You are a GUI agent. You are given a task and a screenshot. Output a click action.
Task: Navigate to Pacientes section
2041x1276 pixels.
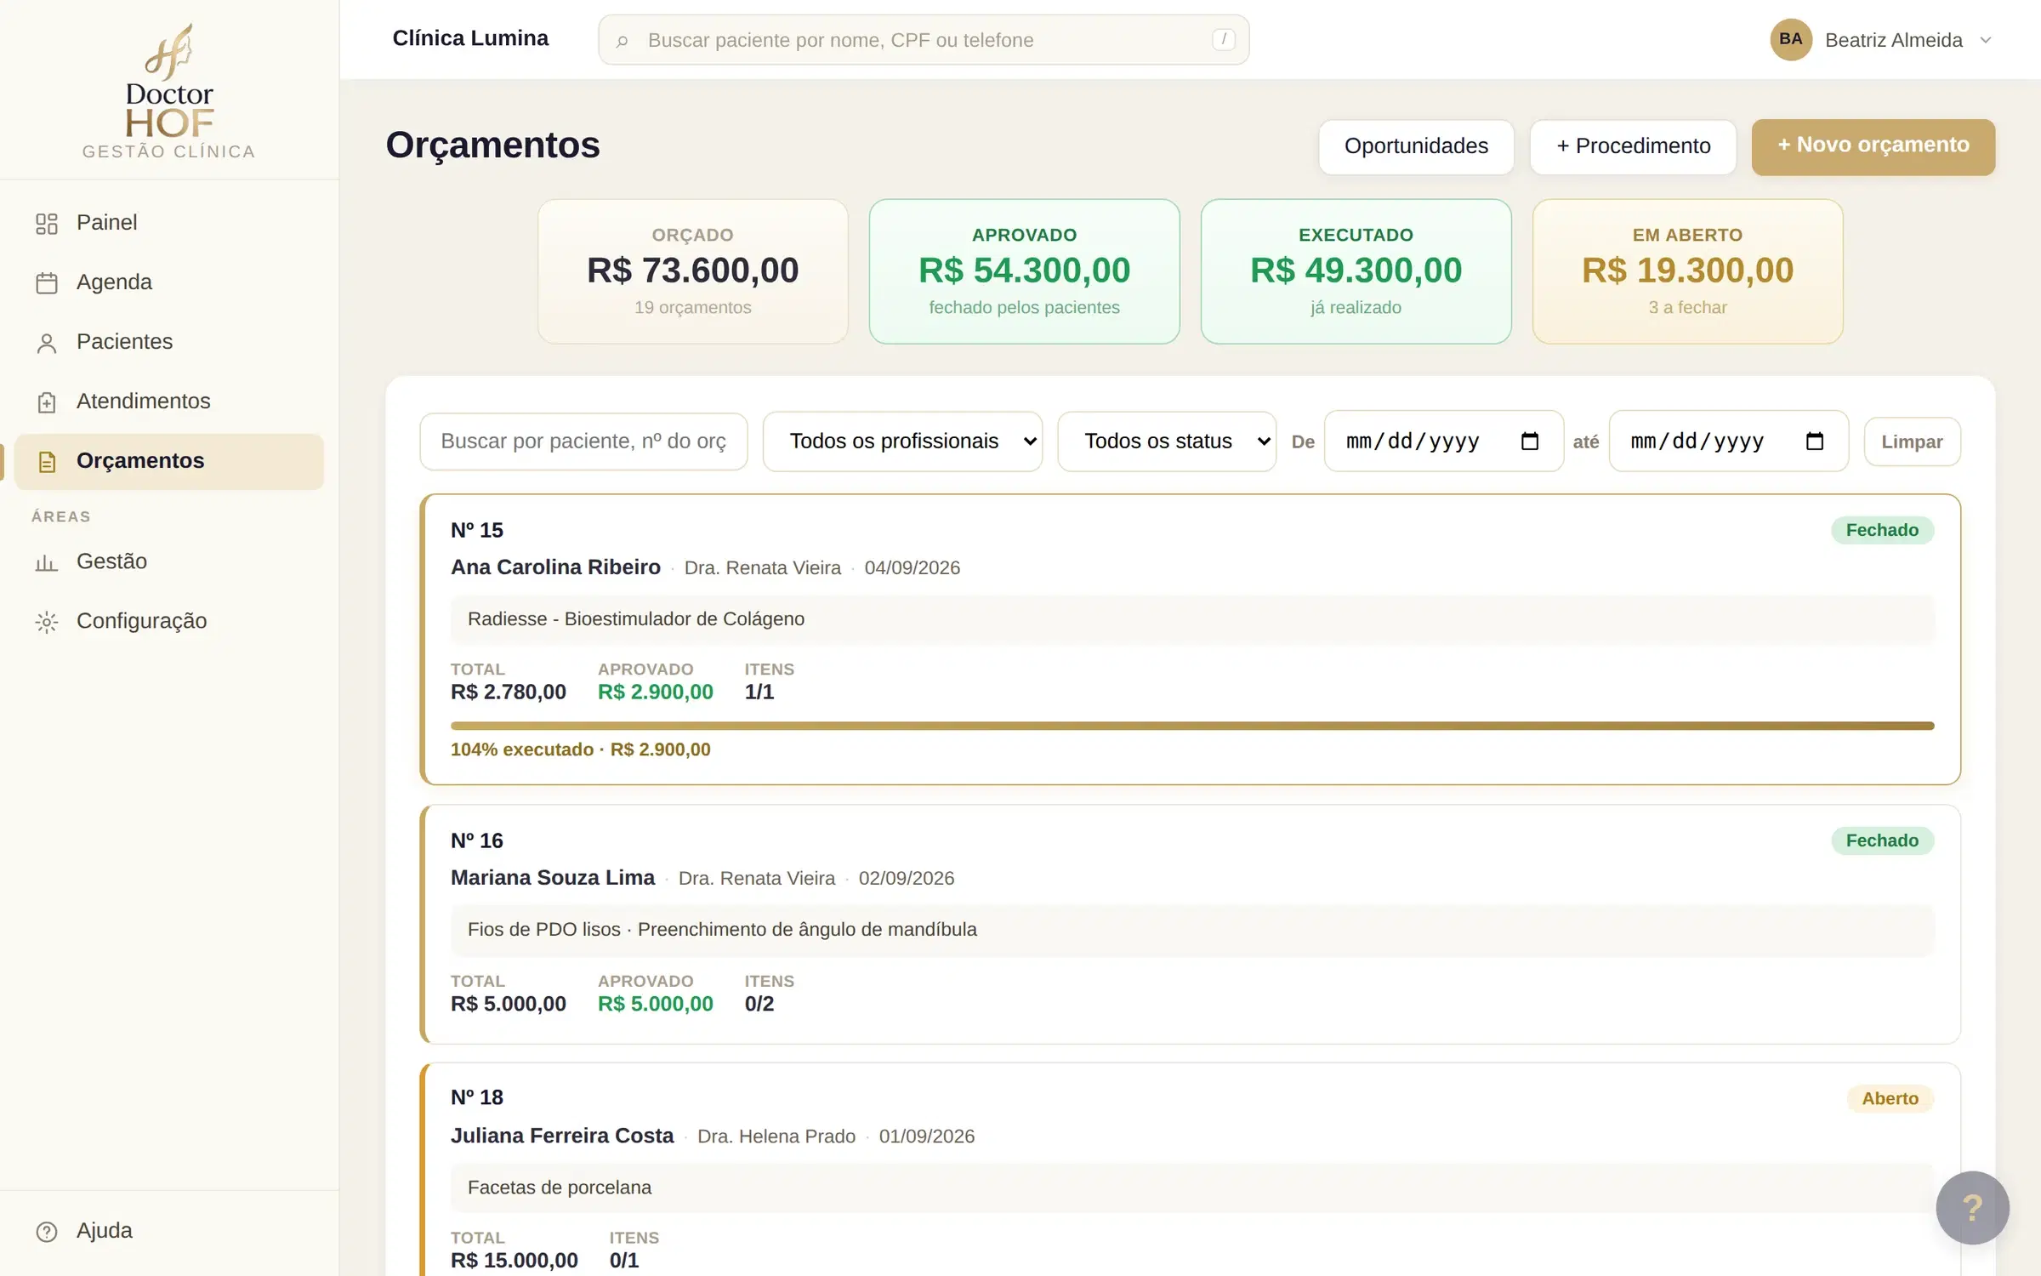point(169,342)
